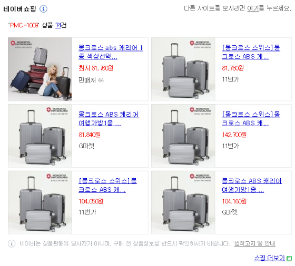This screenshot has height=266, width=295.
Task: Click the luggage thumbnail for the 104,050원 item
Action: click(40, 202)
